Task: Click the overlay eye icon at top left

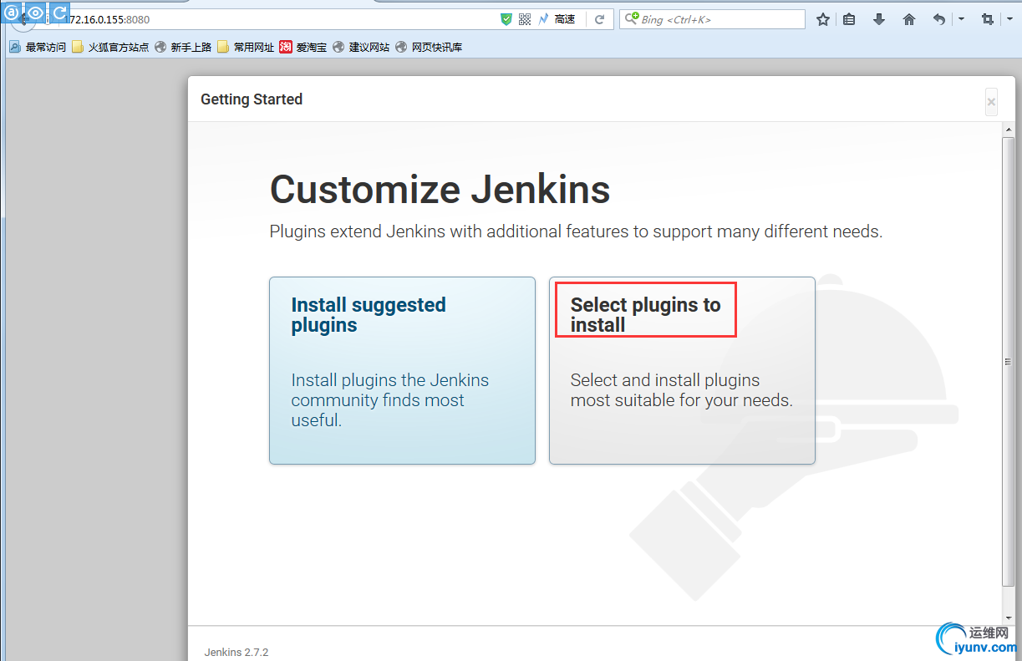Action: pyautogui.click(x=36, y=13)
